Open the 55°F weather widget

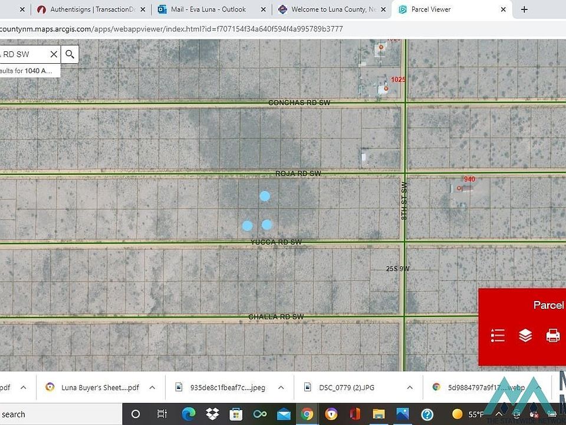pos(468,414)
